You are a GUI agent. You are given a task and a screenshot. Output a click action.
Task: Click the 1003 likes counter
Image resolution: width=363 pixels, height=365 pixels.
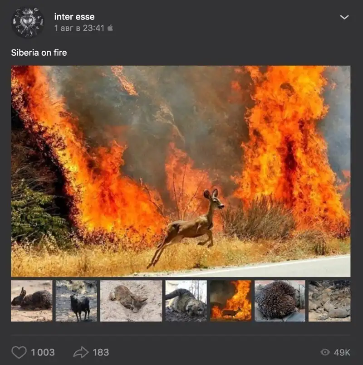(43, 352)
